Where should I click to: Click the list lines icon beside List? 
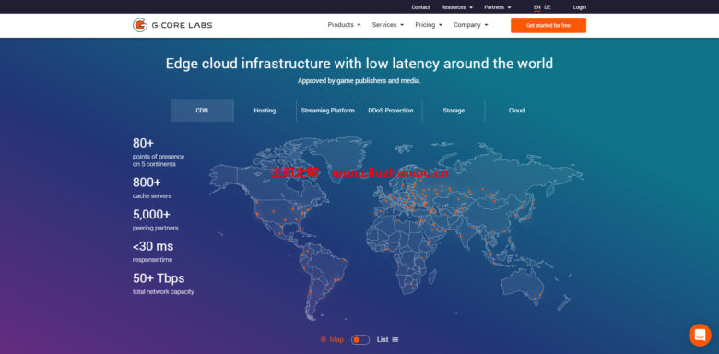395,340
